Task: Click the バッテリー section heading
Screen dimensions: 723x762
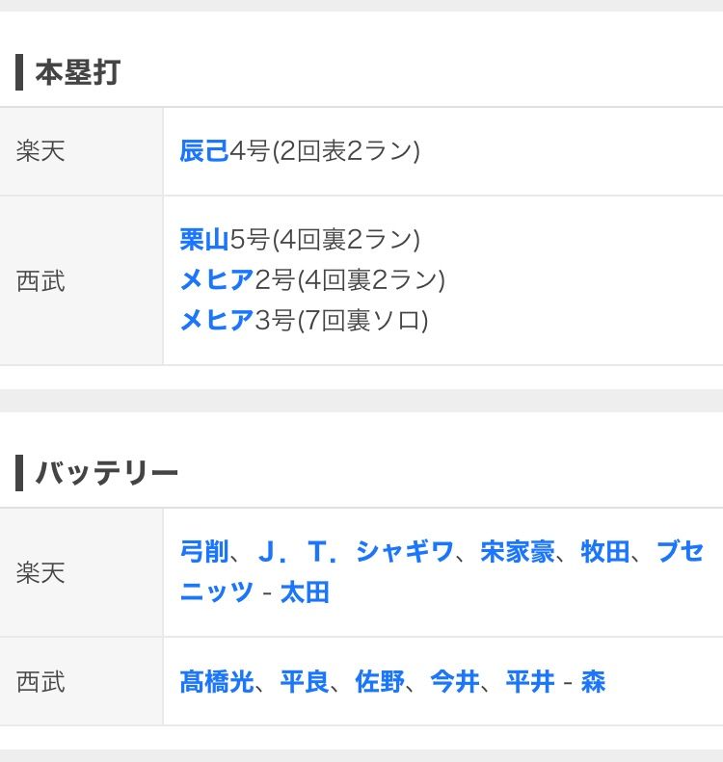Action: pos(106,473)
